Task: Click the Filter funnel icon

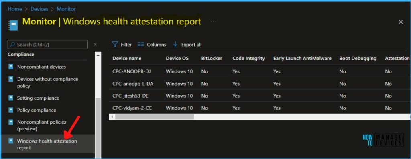Action: point(115,44)
